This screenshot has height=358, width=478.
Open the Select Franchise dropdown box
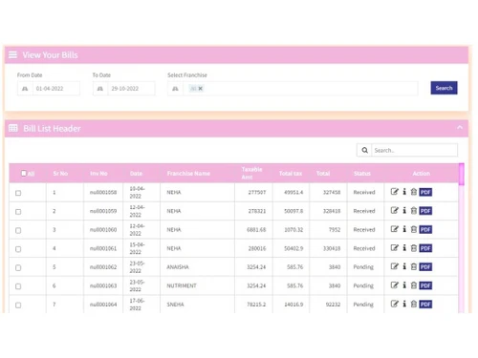click(x=300, y=89)
